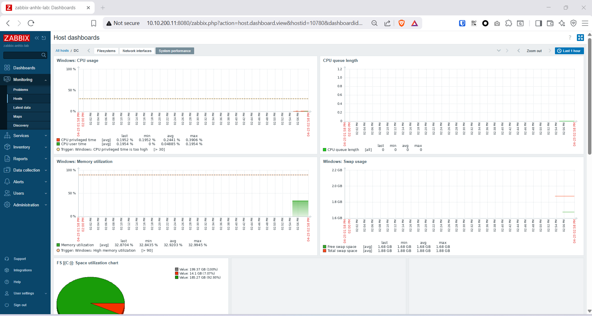Click the sidebar search input field
Viewport: 592px width, 316px height.
point(22,55)
